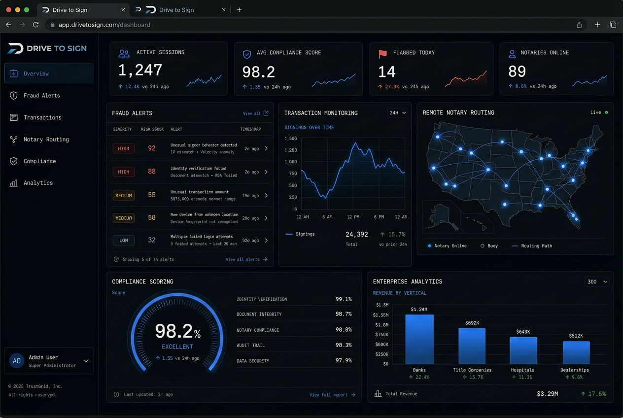This screenshot has width=623, height=418.
Task: Click the Live indicator on Remote Notary Routing
Action: 599,112
